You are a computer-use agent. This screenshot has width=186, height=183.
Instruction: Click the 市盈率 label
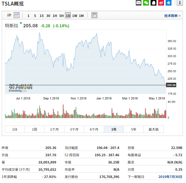click(x=70, y=169)
